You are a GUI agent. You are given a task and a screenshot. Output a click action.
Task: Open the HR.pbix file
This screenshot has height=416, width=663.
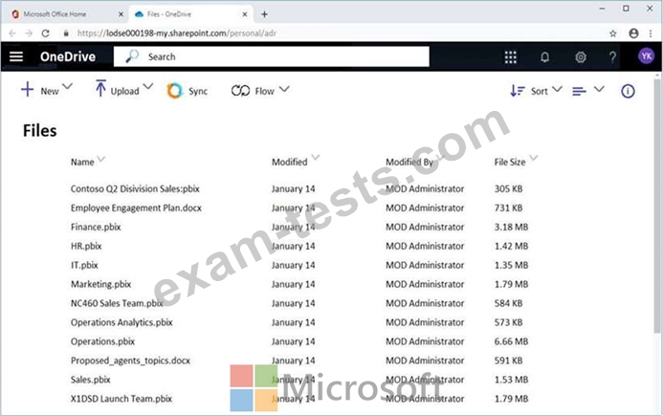[x=86, y=246]
